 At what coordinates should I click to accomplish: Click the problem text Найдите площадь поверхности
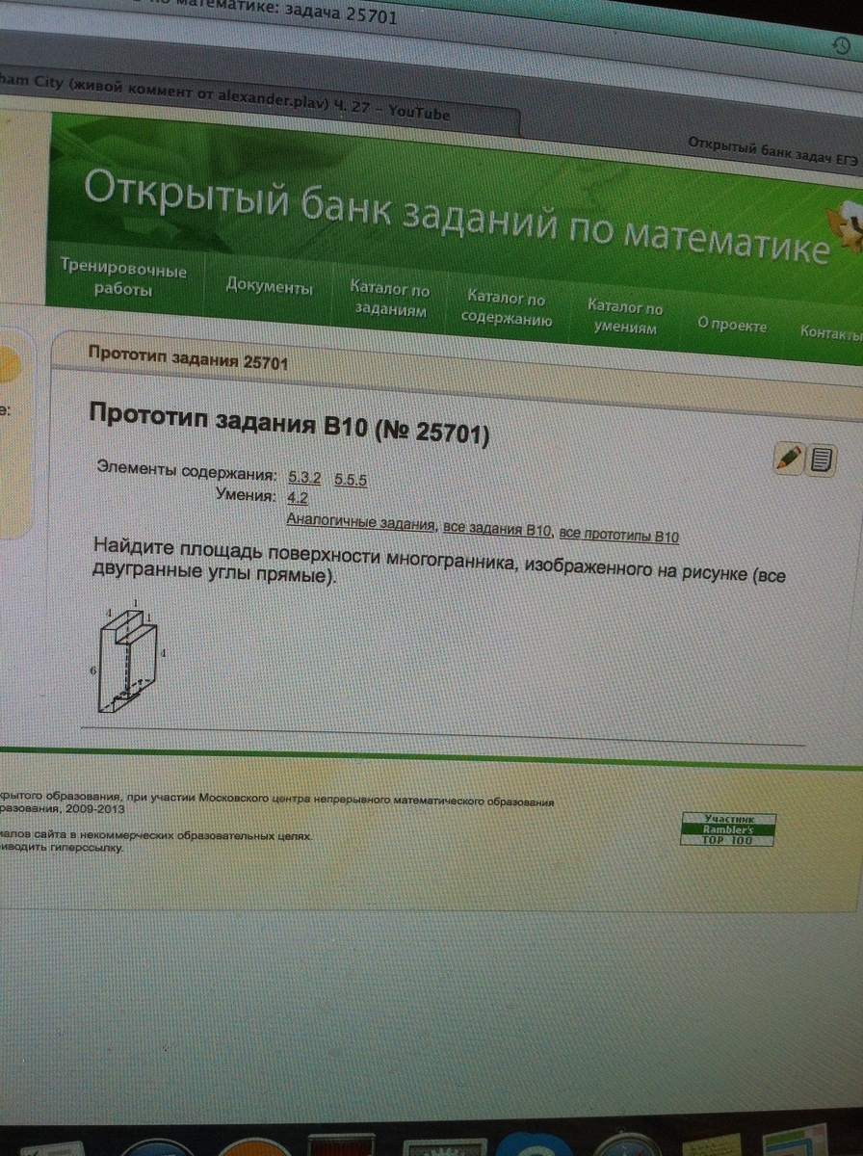coord(441,565)
